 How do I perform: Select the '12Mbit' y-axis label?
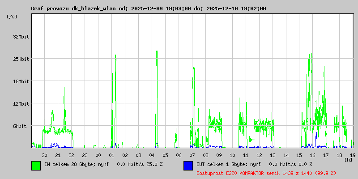(x=21, y=104)
